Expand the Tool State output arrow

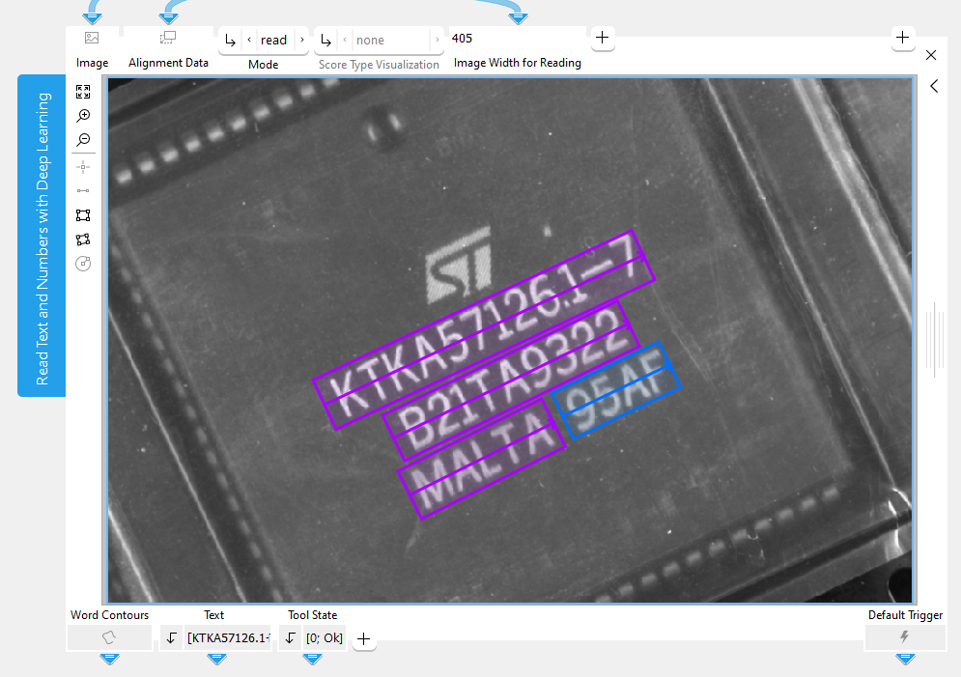tap(290, 637)
